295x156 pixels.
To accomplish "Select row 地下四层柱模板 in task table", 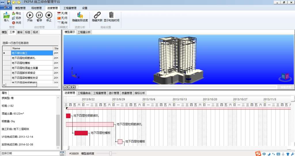I will pyautogui.click(x=30, y=63).
